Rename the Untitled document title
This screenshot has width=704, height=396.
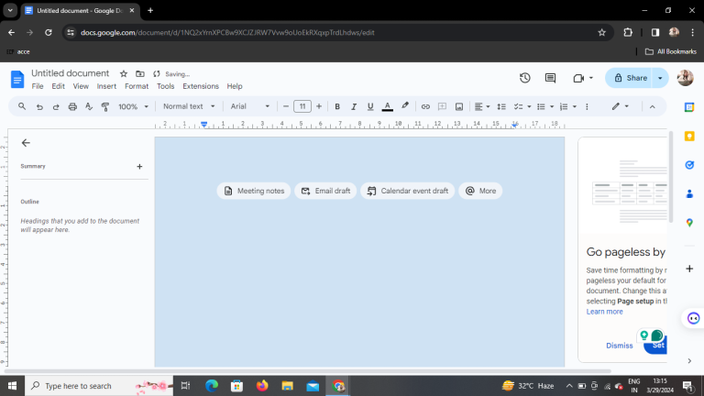click(70, 73)
